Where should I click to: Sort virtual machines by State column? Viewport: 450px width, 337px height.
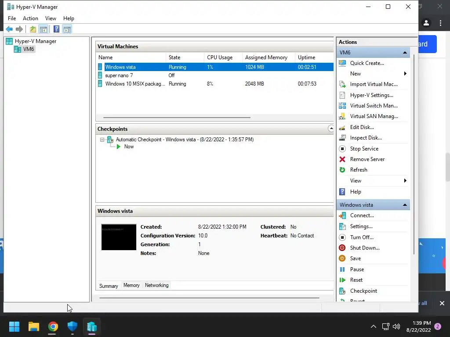click(185, 57)
